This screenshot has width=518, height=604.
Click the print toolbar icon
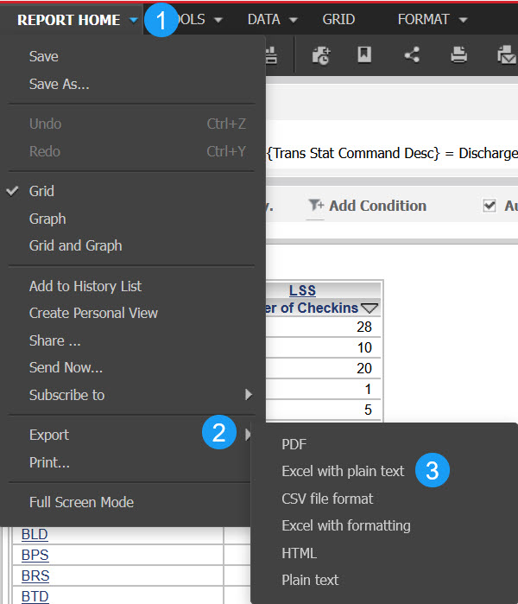click(x=458, y=54)
